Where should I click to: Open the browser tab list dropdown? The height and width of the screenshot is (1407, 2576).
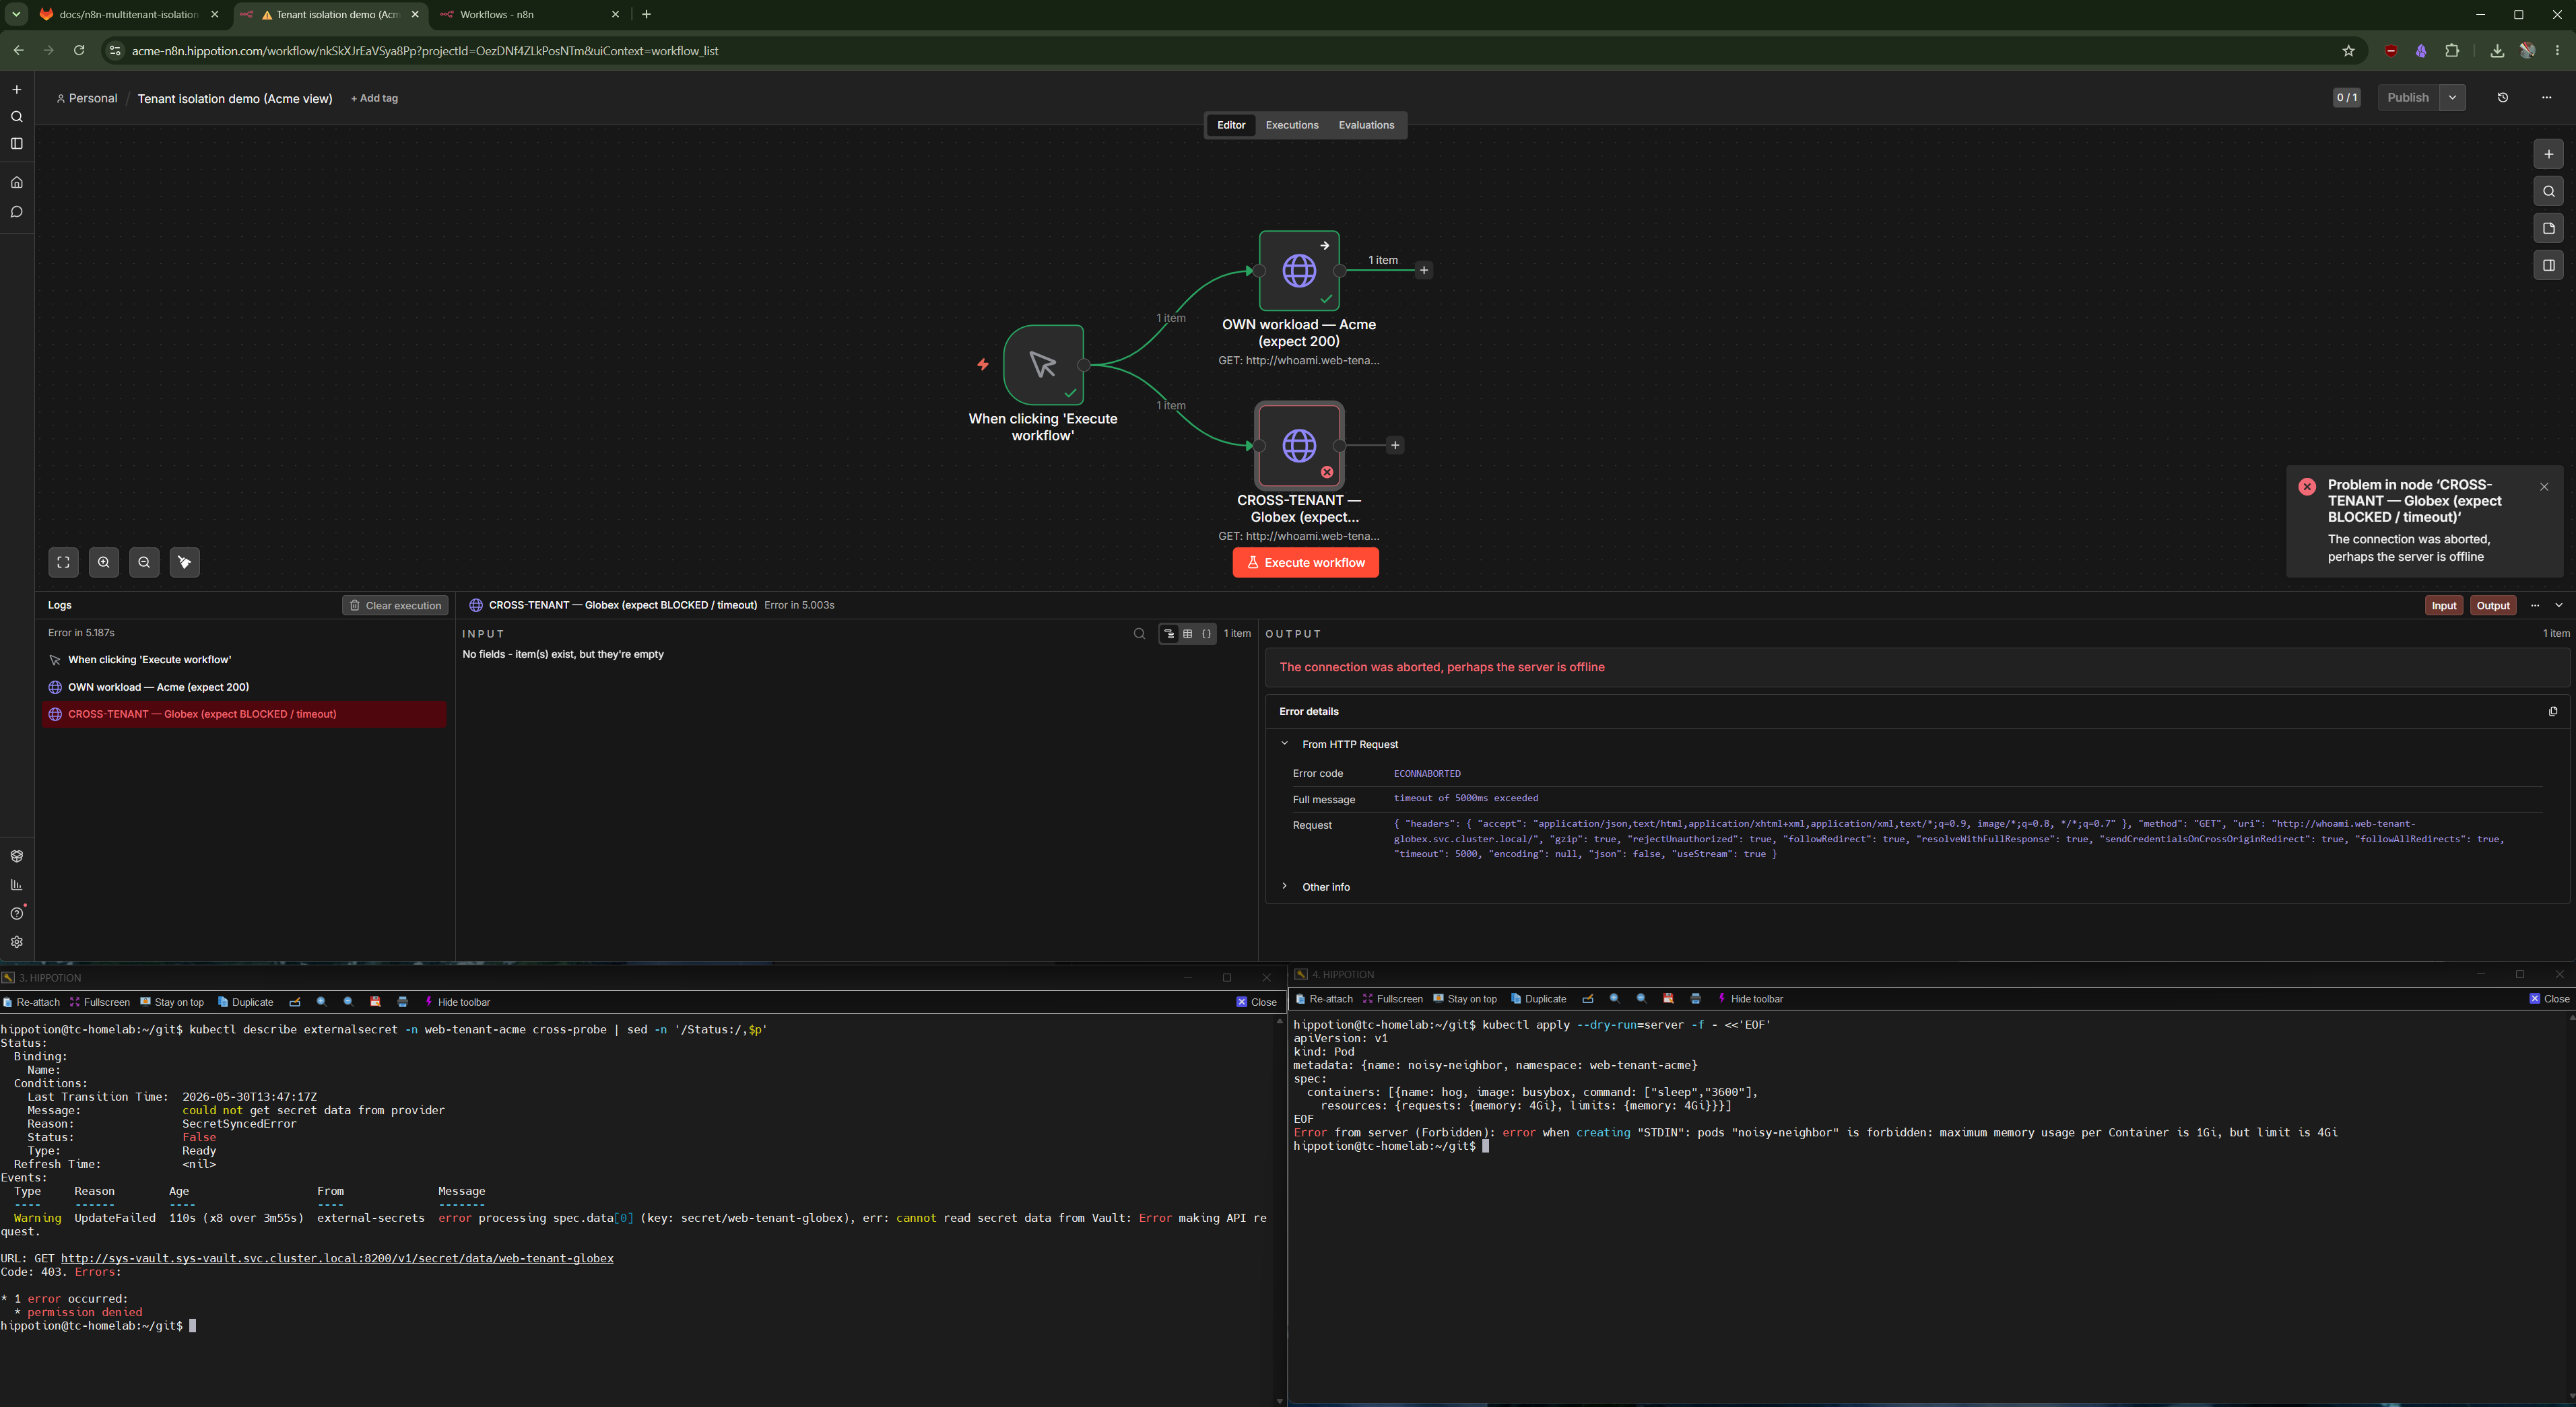coord(17,15)
